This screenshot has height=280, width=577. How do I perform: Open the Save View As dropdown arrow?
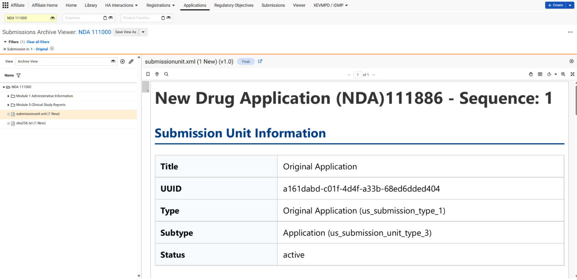click(x=143, y=32)
